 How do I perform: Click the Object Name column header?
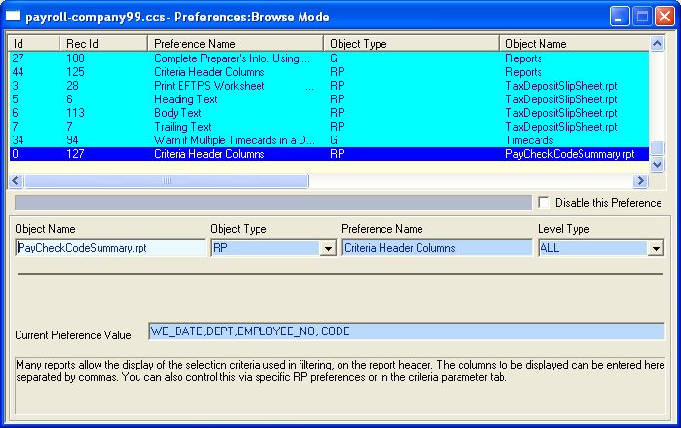coord(576,44)
